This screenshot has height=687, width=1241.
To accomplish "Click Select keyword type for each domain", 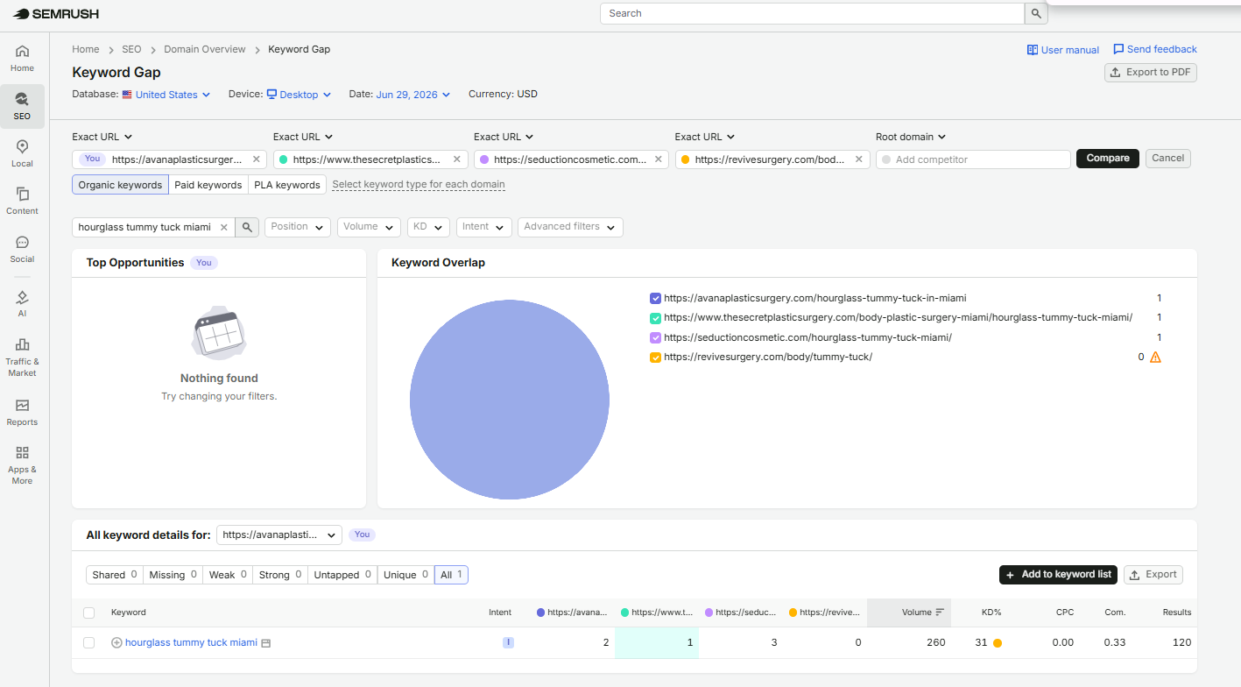I will pos(419,185).
